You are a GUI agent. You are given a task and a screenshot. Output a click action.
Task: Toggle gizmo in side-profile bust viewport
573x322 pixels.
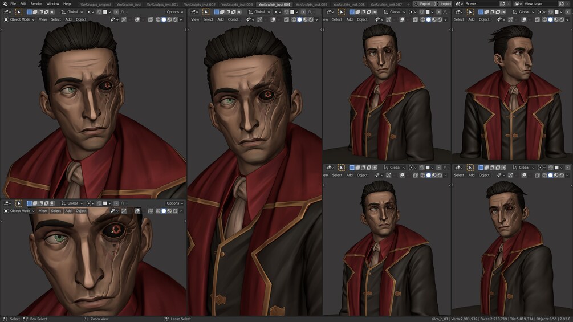click(x=510, y=19)
